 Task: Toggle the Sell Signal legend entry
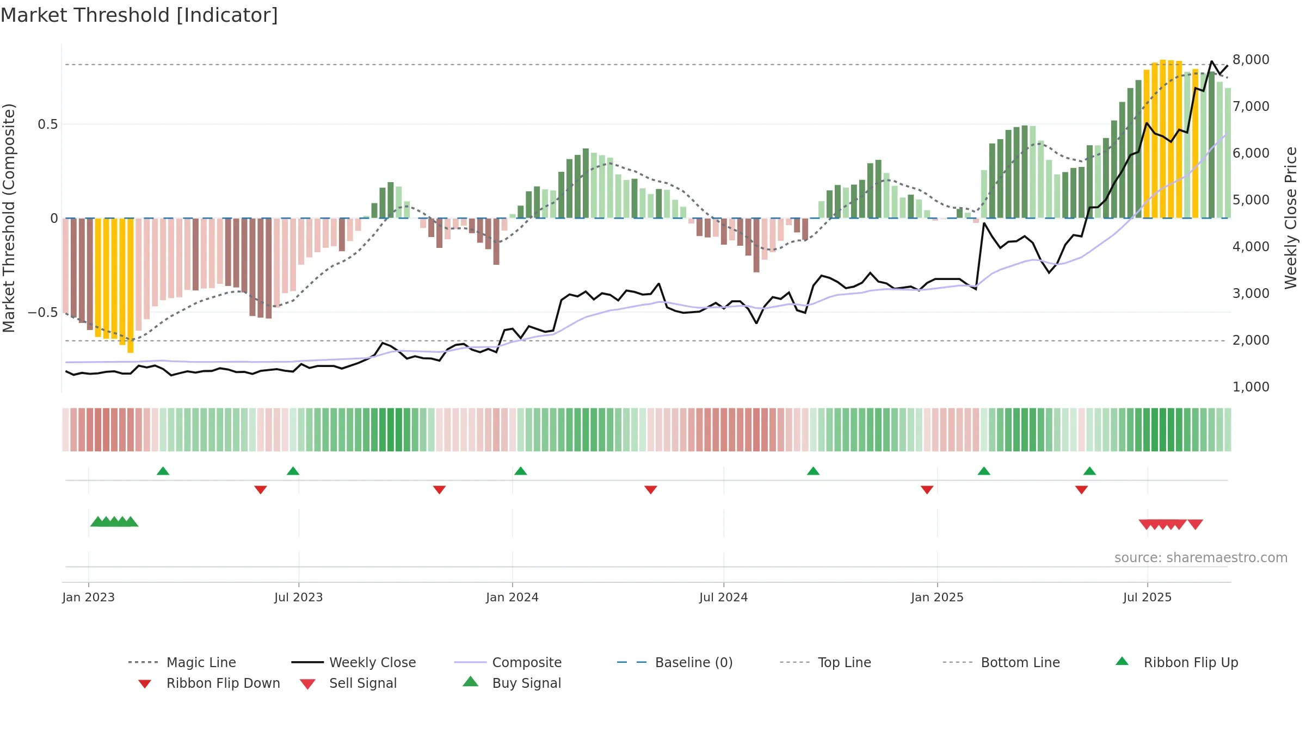point(348,683)
